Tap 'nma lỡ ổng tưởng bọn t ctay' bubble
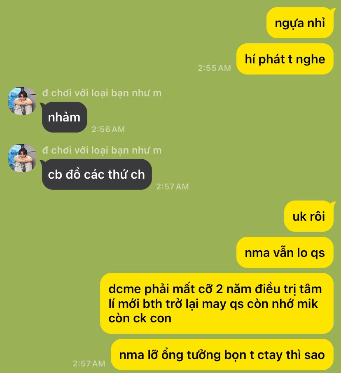Image resolution: width=341 pixels, height=373 pixels. click(x=222, y=355)
